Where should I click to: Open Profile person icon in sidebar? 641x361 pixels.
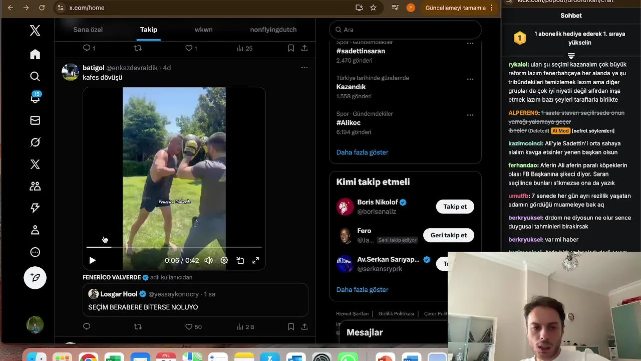point(35,230)
